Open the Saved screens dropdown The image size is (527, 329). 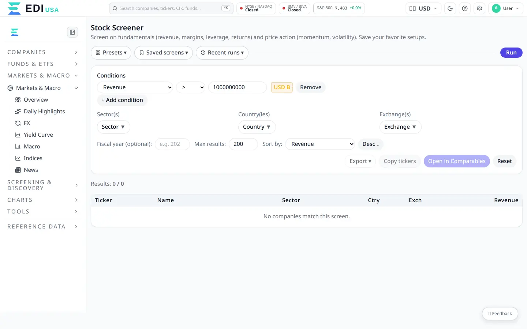164,53
